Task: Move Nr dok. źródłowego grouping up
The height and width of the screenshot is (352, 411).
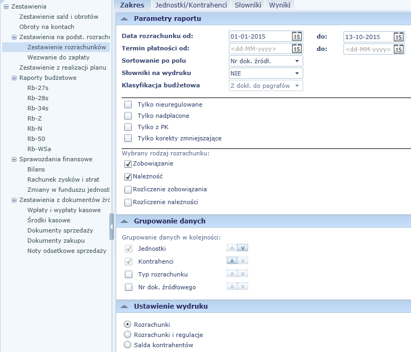Action: pyautogui.click(x=232, y=287)
